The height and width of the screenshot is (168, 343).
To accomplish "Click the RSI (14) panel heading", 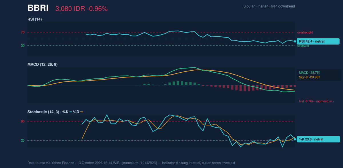I will click(35, 19).
